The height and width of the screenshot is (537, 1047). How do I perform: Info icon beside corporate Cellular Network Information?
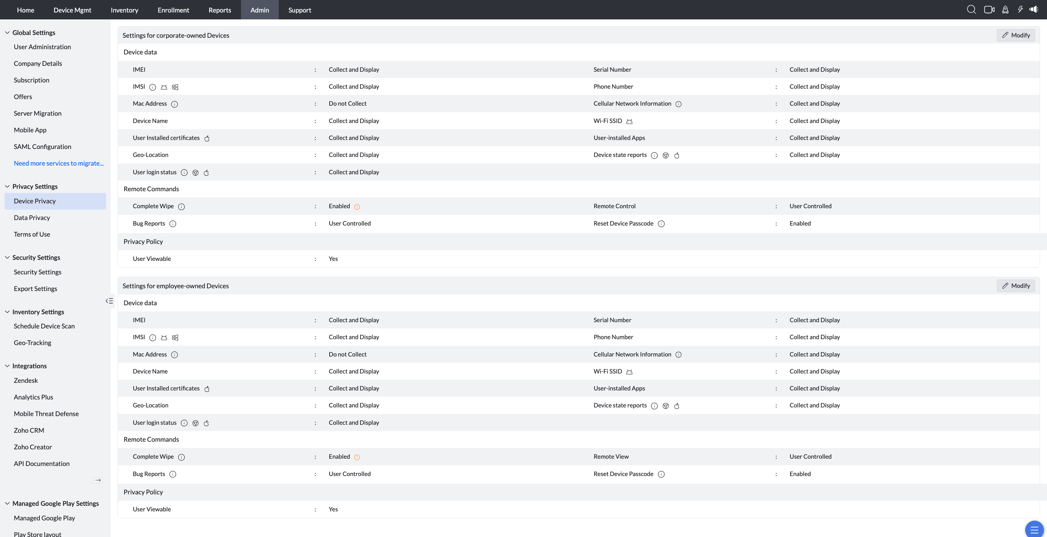point(678,104)
